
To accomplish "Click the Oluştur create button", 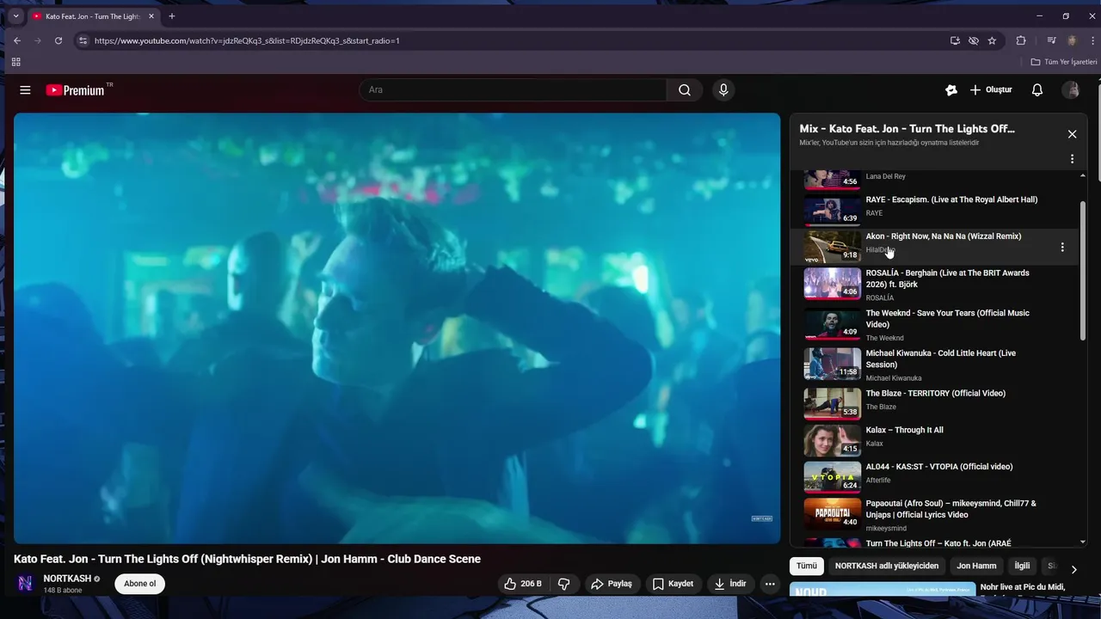I will pyautogui.click(x=991, y=90).
